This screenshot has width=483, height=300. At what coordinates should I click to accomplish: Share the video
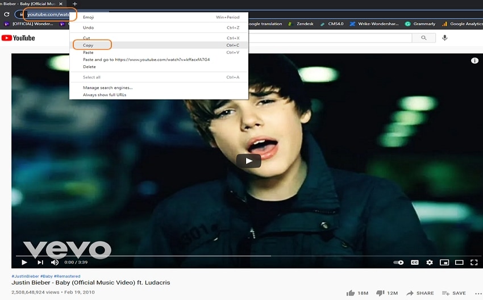click(420, 293)
